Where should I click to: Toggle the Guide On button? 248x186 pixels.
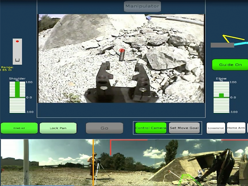tap(230, 65)
